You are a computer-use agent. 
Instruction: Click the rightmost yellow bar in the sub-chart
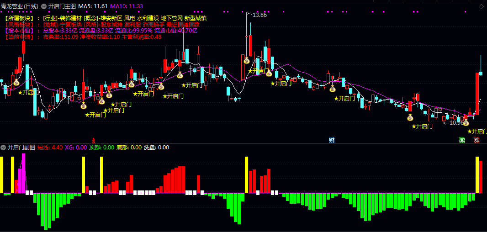tap(477, 175)
